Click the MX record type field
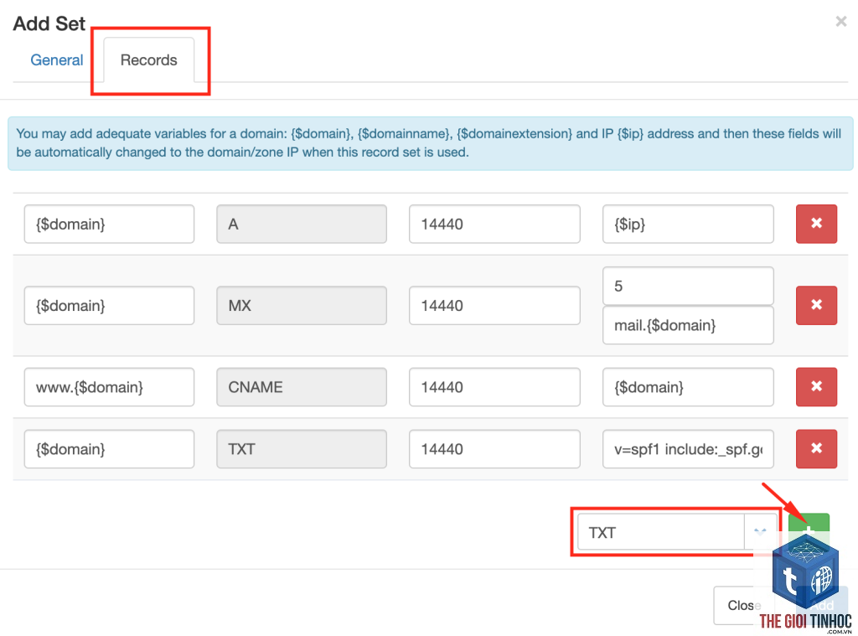858x636 pixels. tap(302, 305)
